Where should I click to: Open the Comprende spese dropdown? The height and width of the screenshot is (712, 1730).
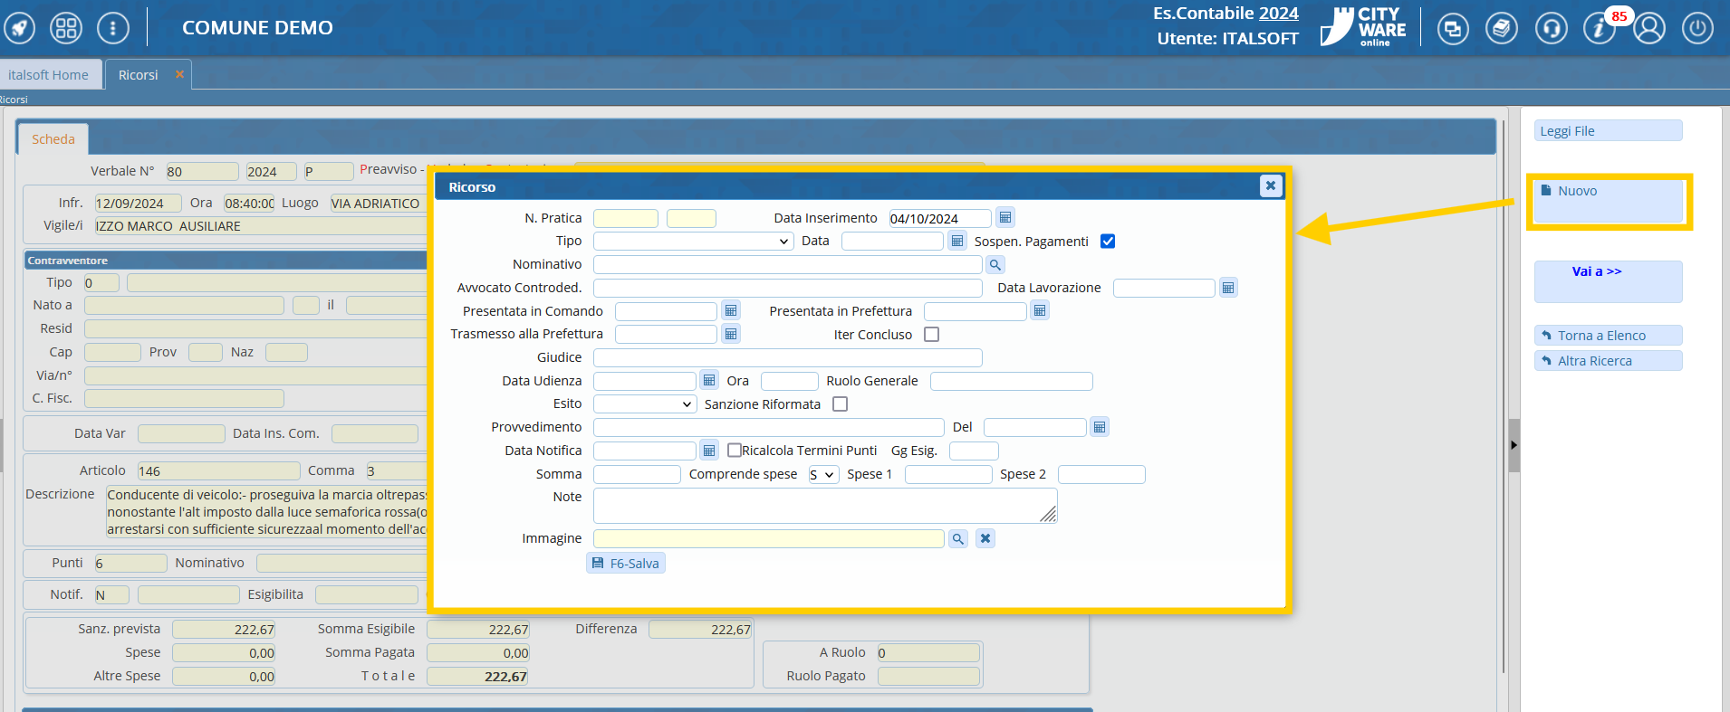click(822, 475)
